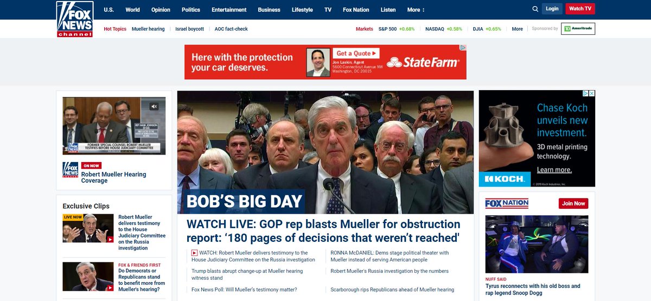651x301 pixels.
Task: Select the Listen menu item
Action: tap(388, 10)
